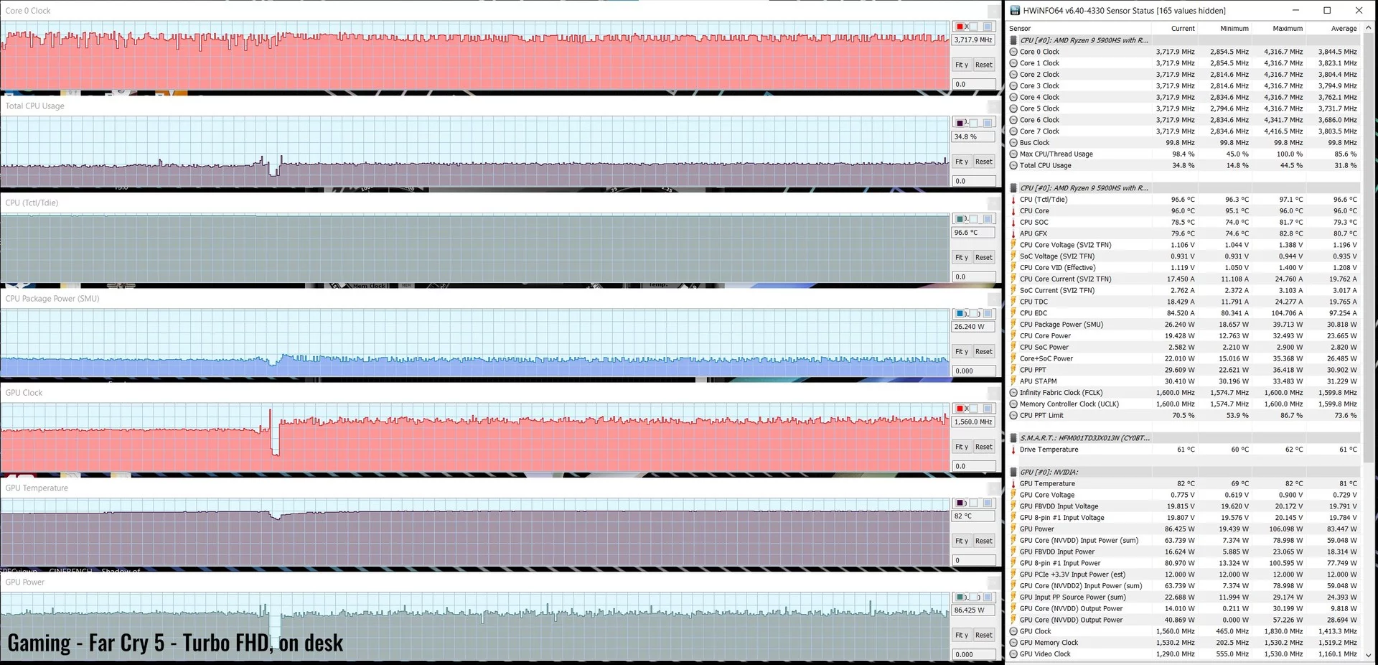Click the clock icon beside GPU Video Clock
1378x665 pixels.
(x=1013, y=654)
